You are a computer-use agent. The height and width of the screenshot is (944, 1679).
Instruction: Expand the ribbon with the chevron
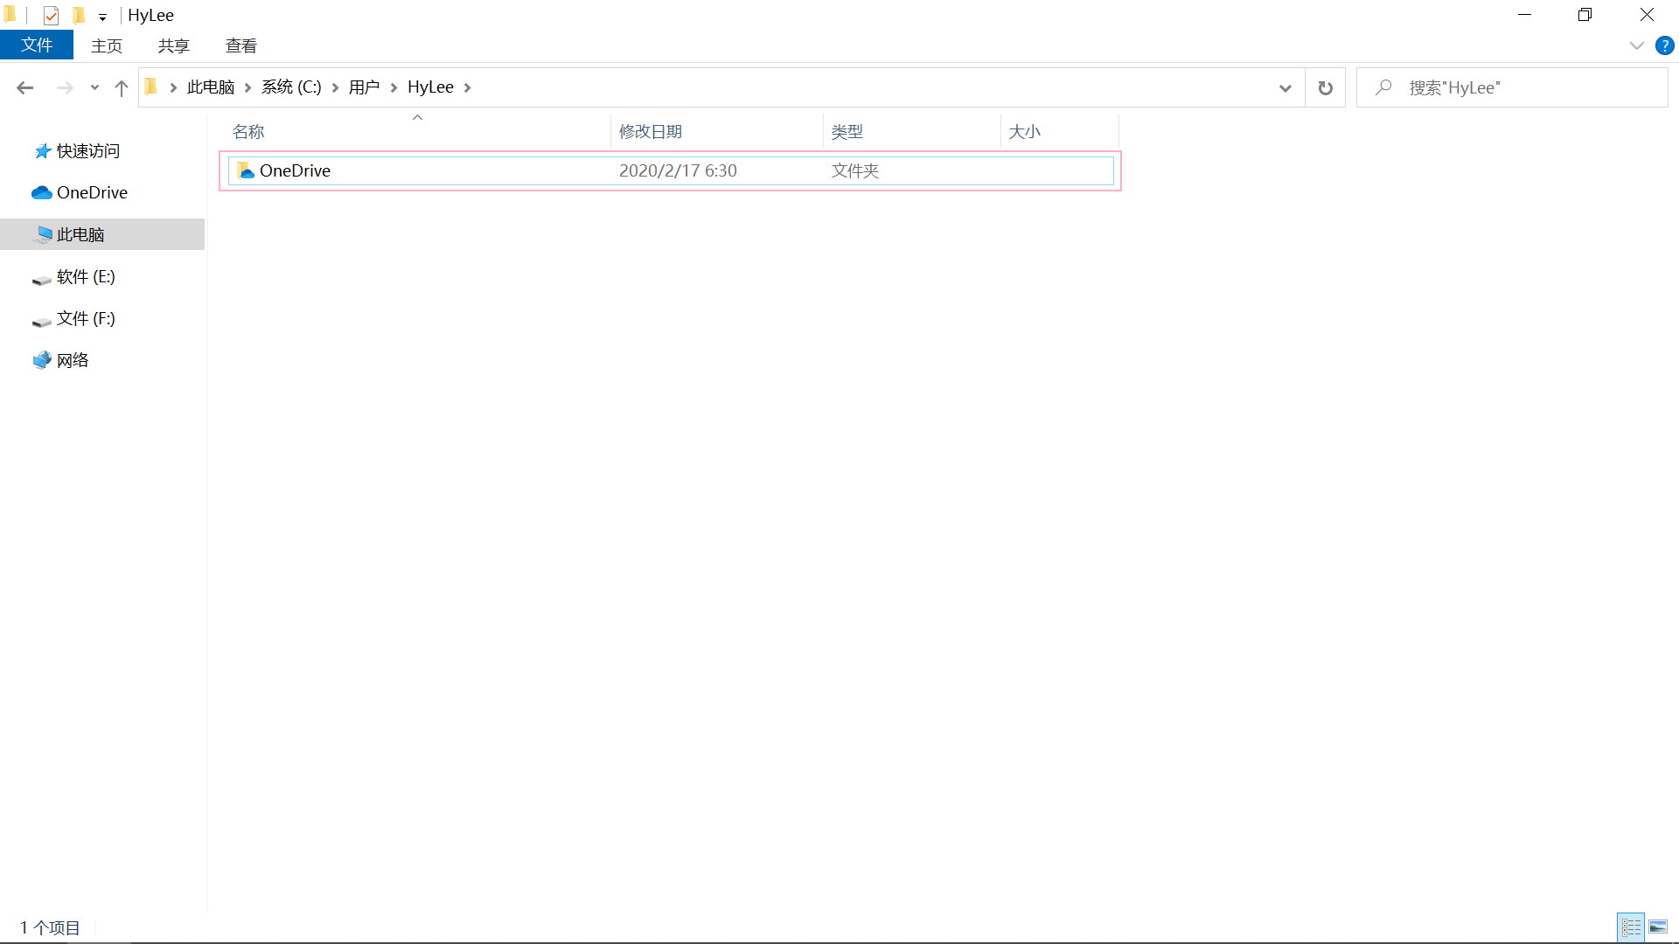(x=1636, y=45)
